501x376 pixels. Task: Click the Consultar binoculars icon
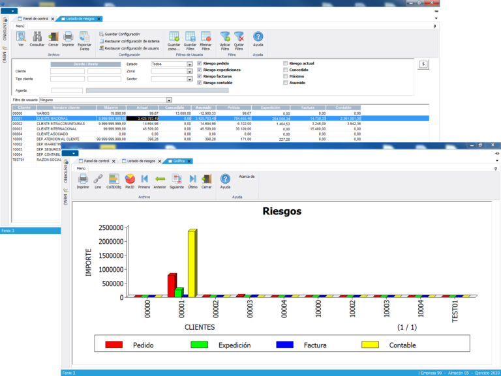coord(37,38)
